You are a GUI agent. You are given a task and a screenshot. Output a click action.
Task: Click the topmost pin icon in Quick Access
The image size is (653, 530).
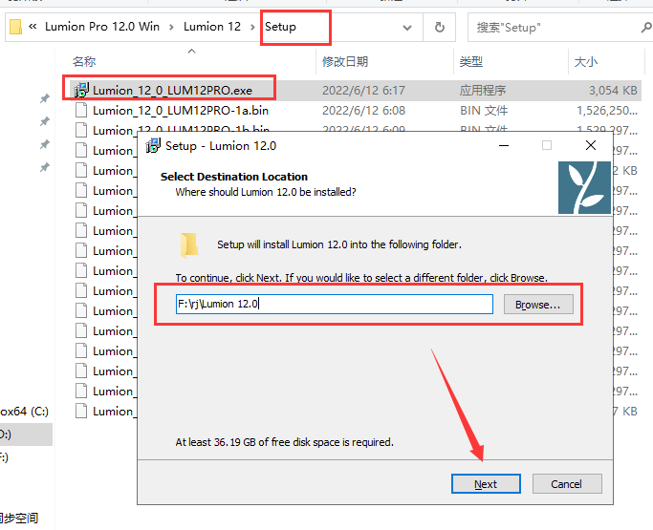point(44,99)
